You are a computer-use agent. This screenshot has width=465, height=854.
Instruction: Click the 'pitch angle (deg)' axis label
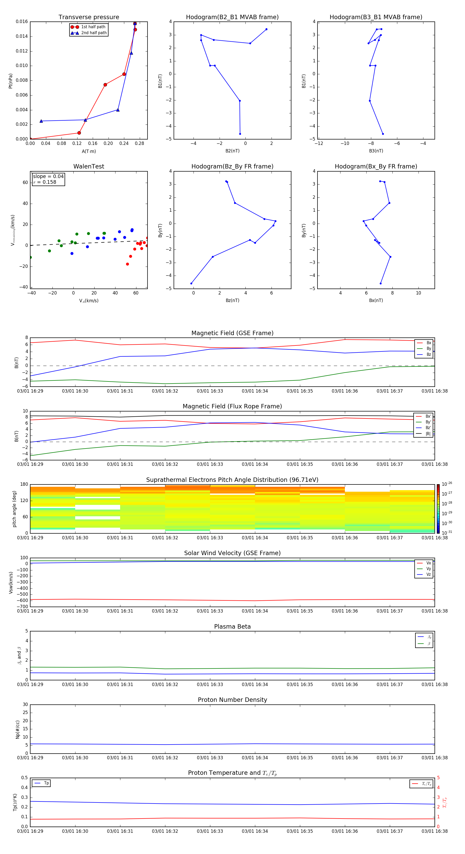coord(14,509)
